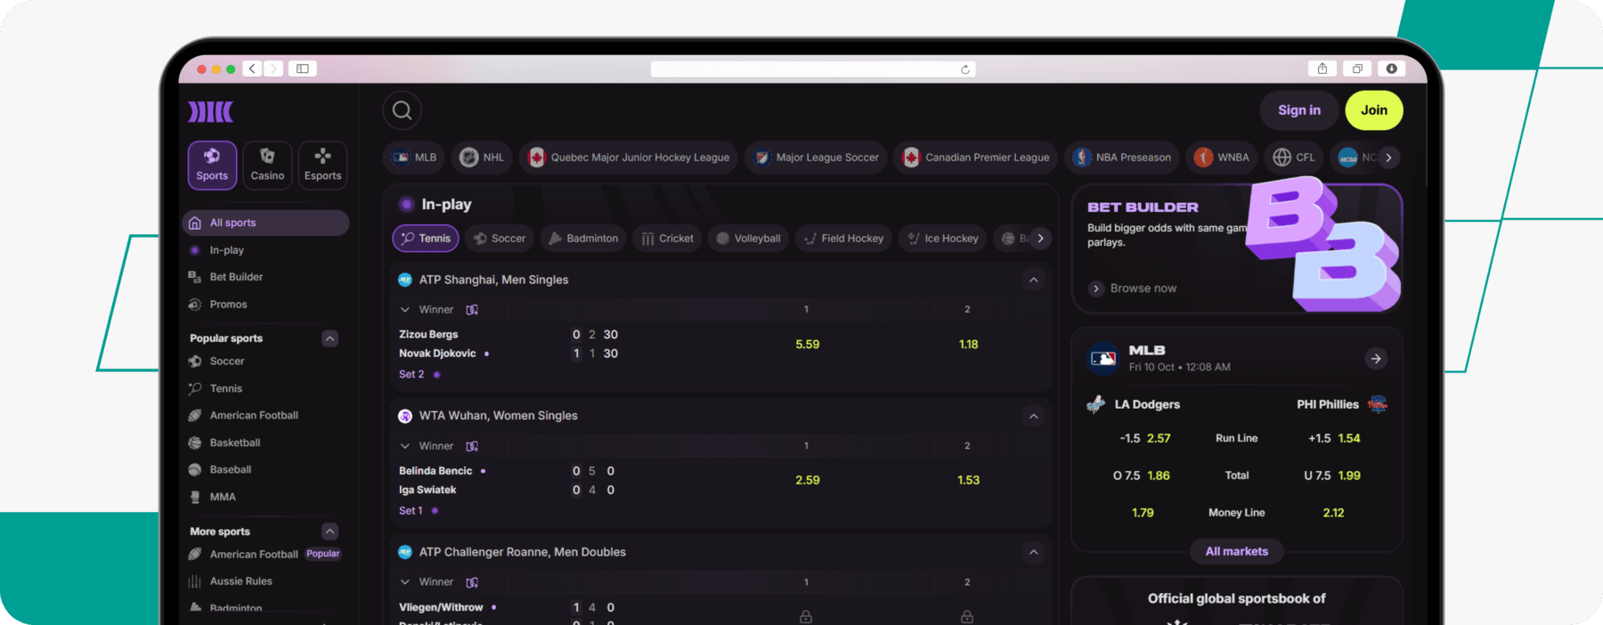The image size is (1603, 625).
Task: Expand ATP Shanghai Winner market dropdown
Action: pos(405,310)
